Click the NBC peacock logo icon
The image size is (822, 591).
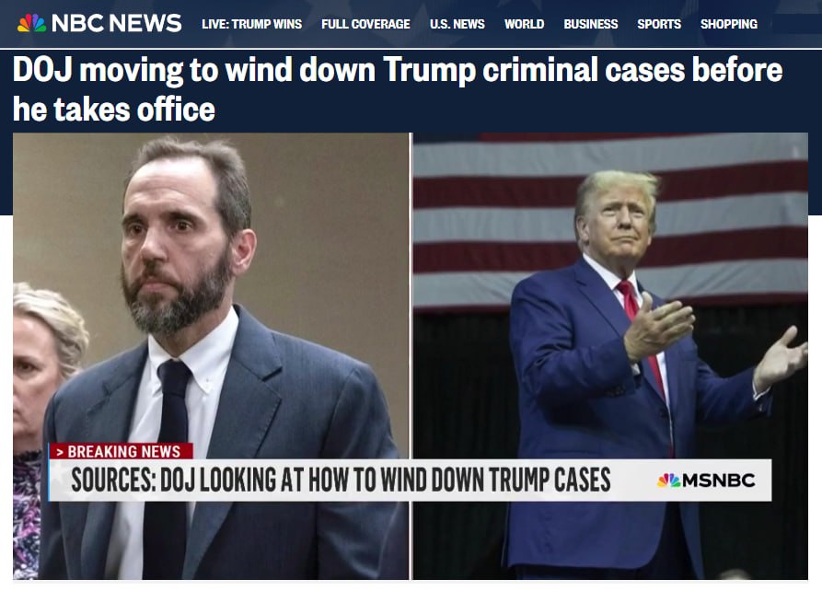pyautogui.click(x=32, y=24)
